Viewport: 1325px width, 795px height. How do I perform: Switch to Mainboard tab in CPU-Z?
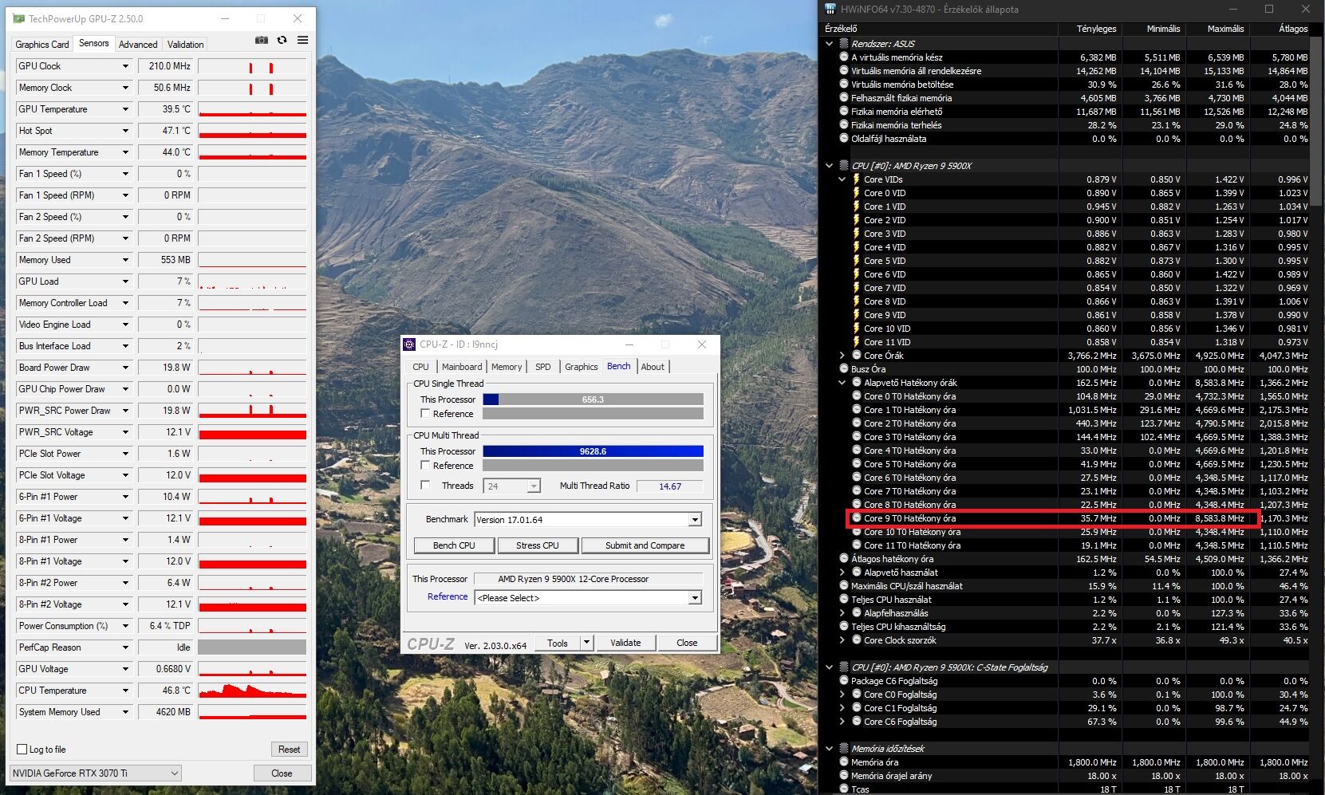click(x=462, y=367)
